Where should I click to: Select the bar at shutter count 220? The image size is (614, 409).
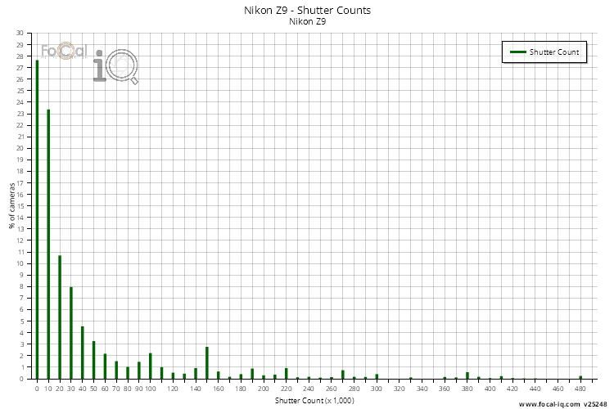[287, 373]
